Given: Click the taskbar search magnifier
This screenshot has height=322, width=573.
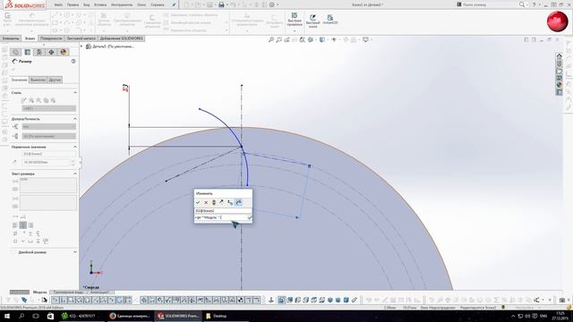Looking at the screenshot, I should tap(21, 316).
